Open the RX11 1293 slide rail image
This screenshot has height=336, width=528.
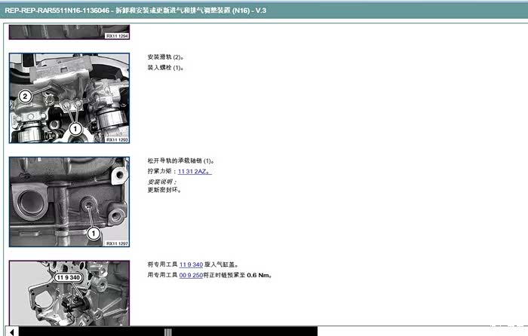69,98
